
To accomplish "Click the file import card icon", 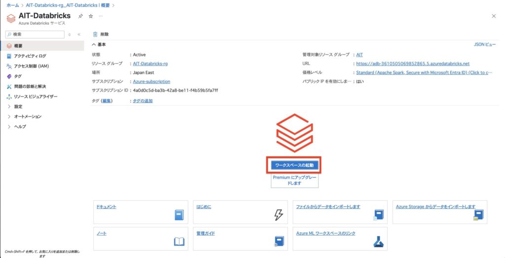I will (x=378, y=215).
